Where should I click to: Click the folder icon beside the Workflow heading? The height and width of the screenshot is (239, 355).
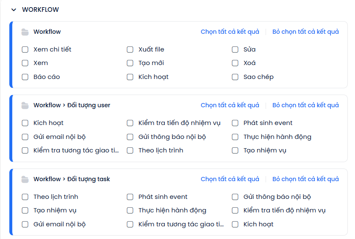(25, 32)
